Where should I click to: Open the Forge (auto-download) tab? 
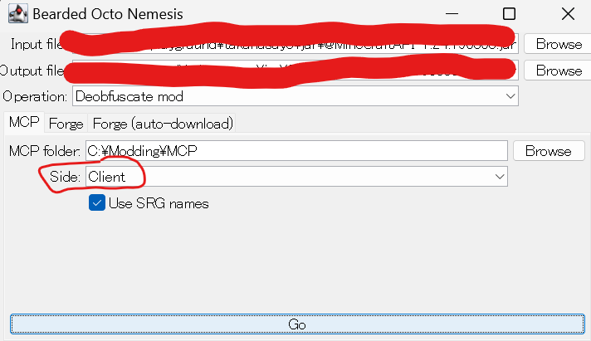163,124
